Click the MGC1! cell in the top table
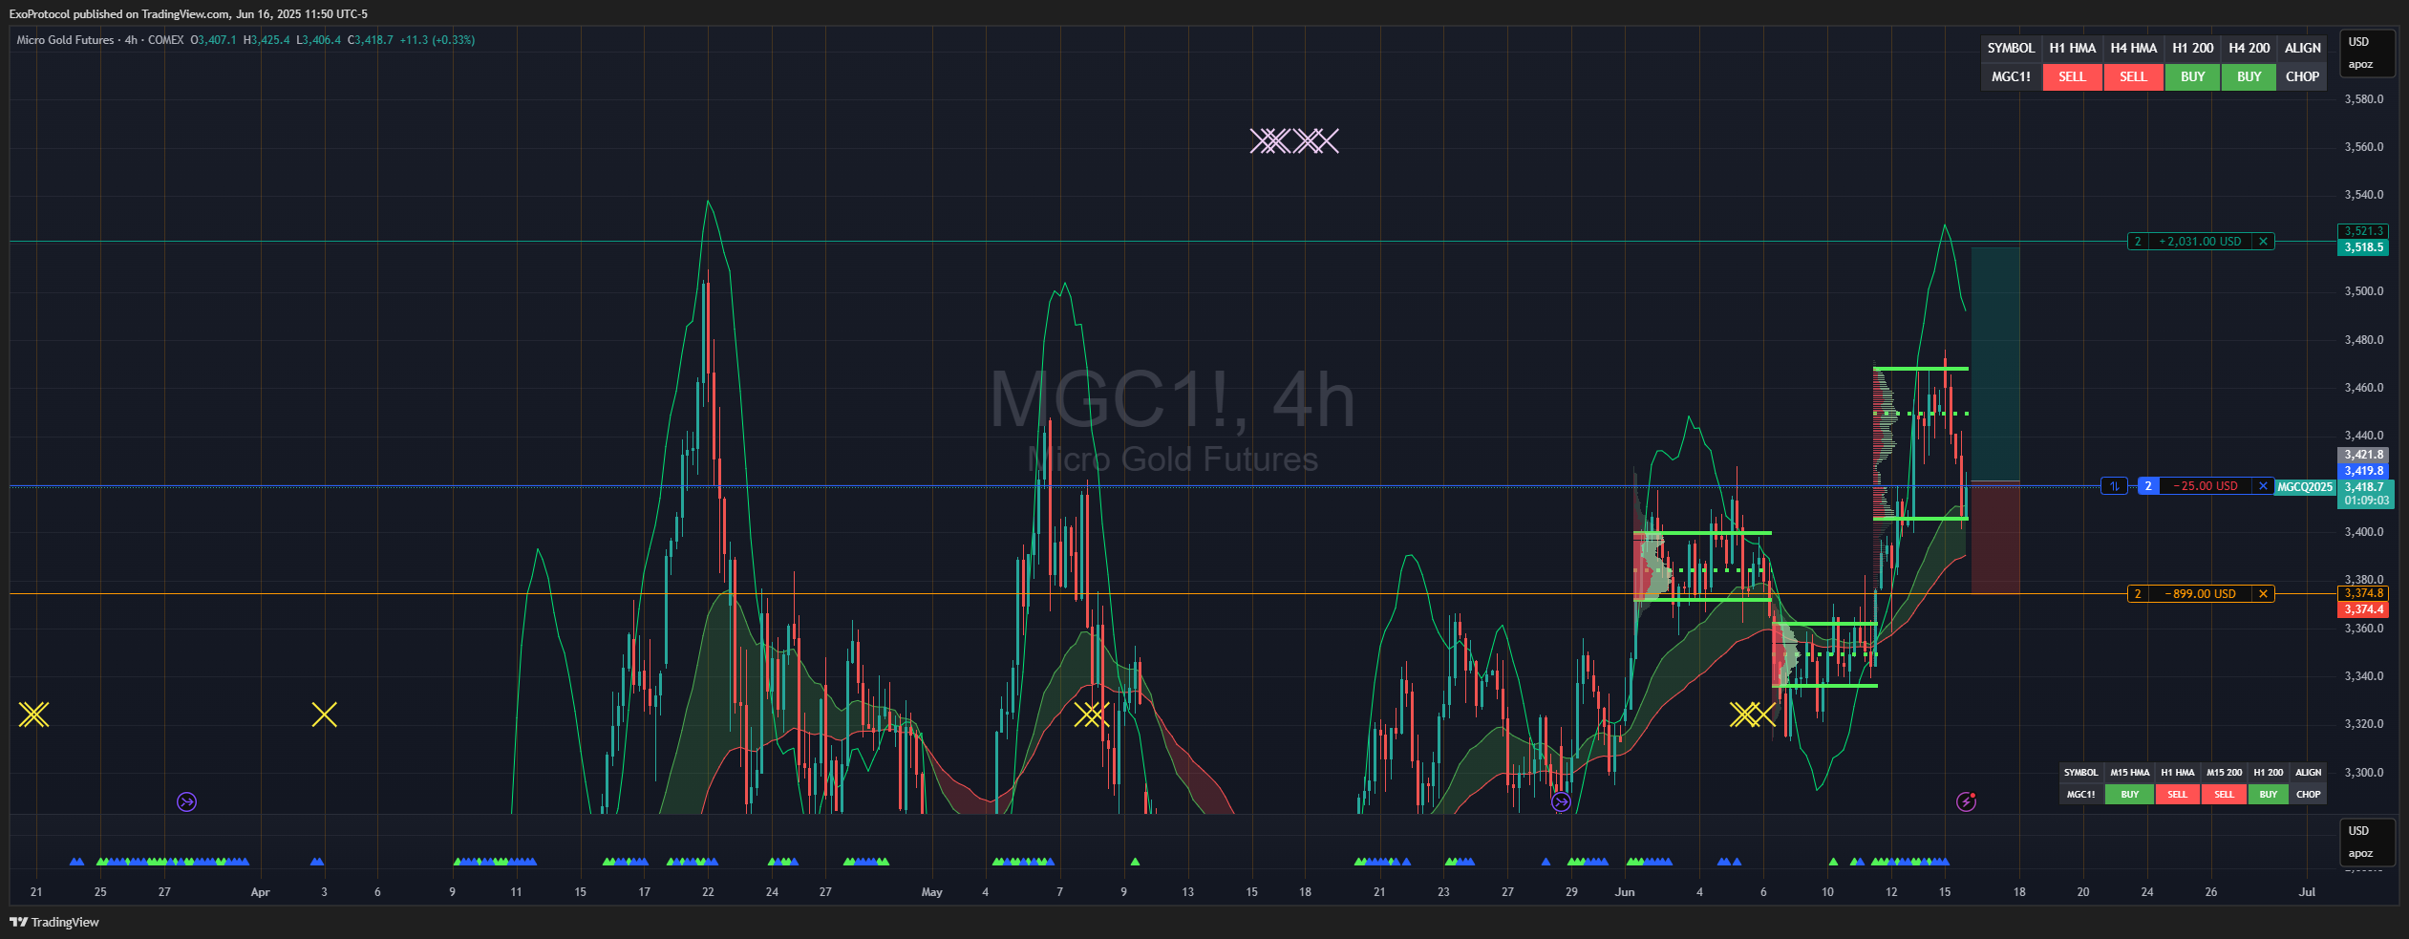2409x939 pixels. click(2011, 76)
